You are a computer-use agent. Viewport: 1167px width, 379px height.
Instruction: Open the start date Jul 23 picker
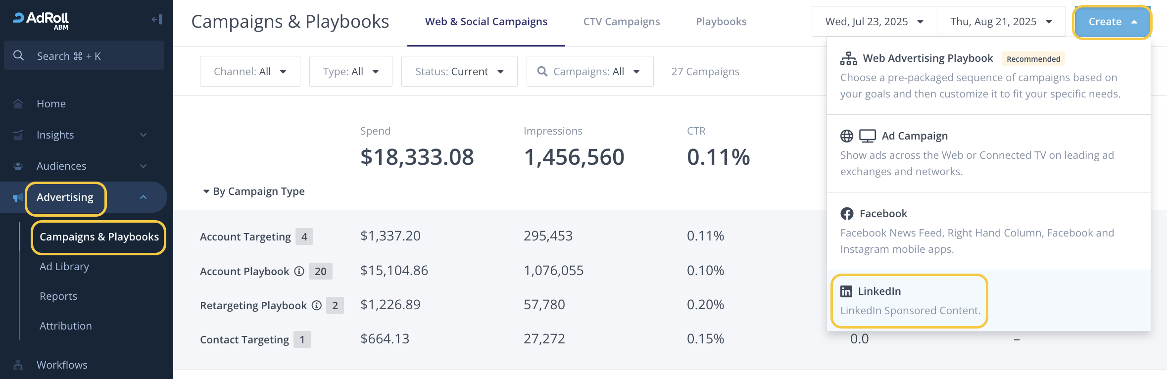(874, 22)
